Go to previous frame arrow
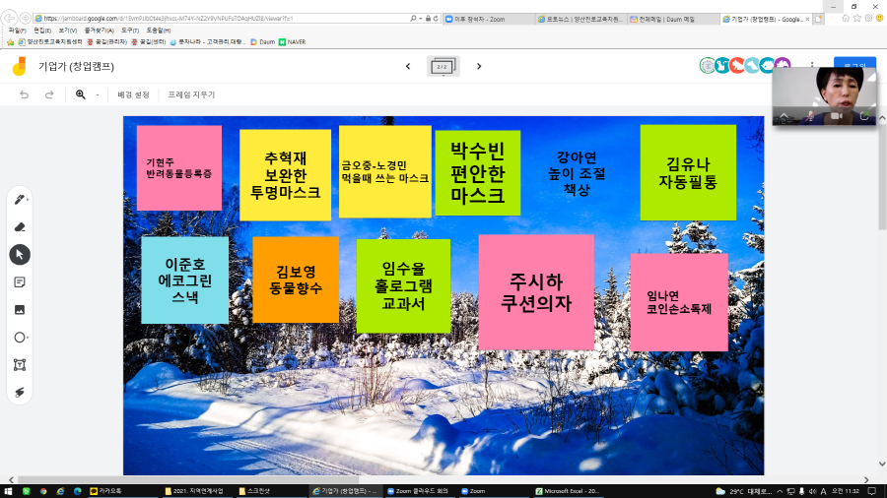Image resolution: width=887 pixels, height=498 pixels. tap(408, 67)
